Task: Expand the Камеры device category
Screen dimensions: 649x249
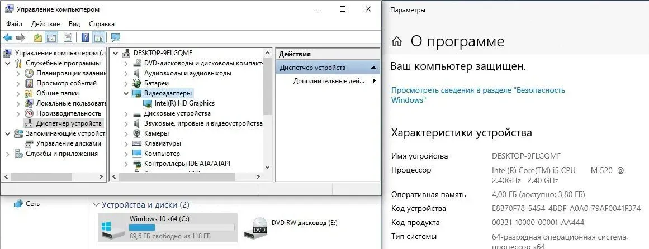Action: click(x=126, y=133)
